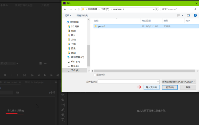Go to In point in source monitor

33,75
